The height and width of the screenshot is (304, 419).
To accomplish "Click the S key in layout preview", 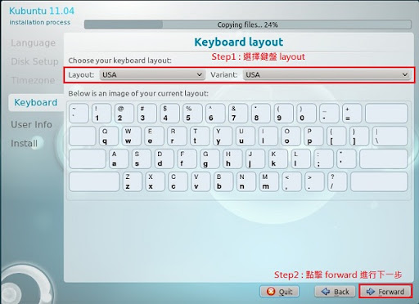I will (x=141, y=159).
